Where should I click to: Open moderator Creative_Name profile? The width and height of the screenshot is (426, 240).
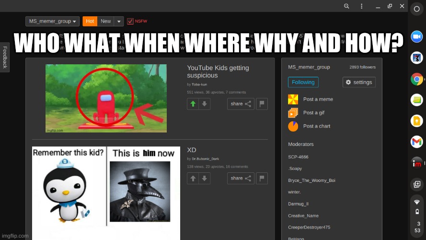point(303,216)
